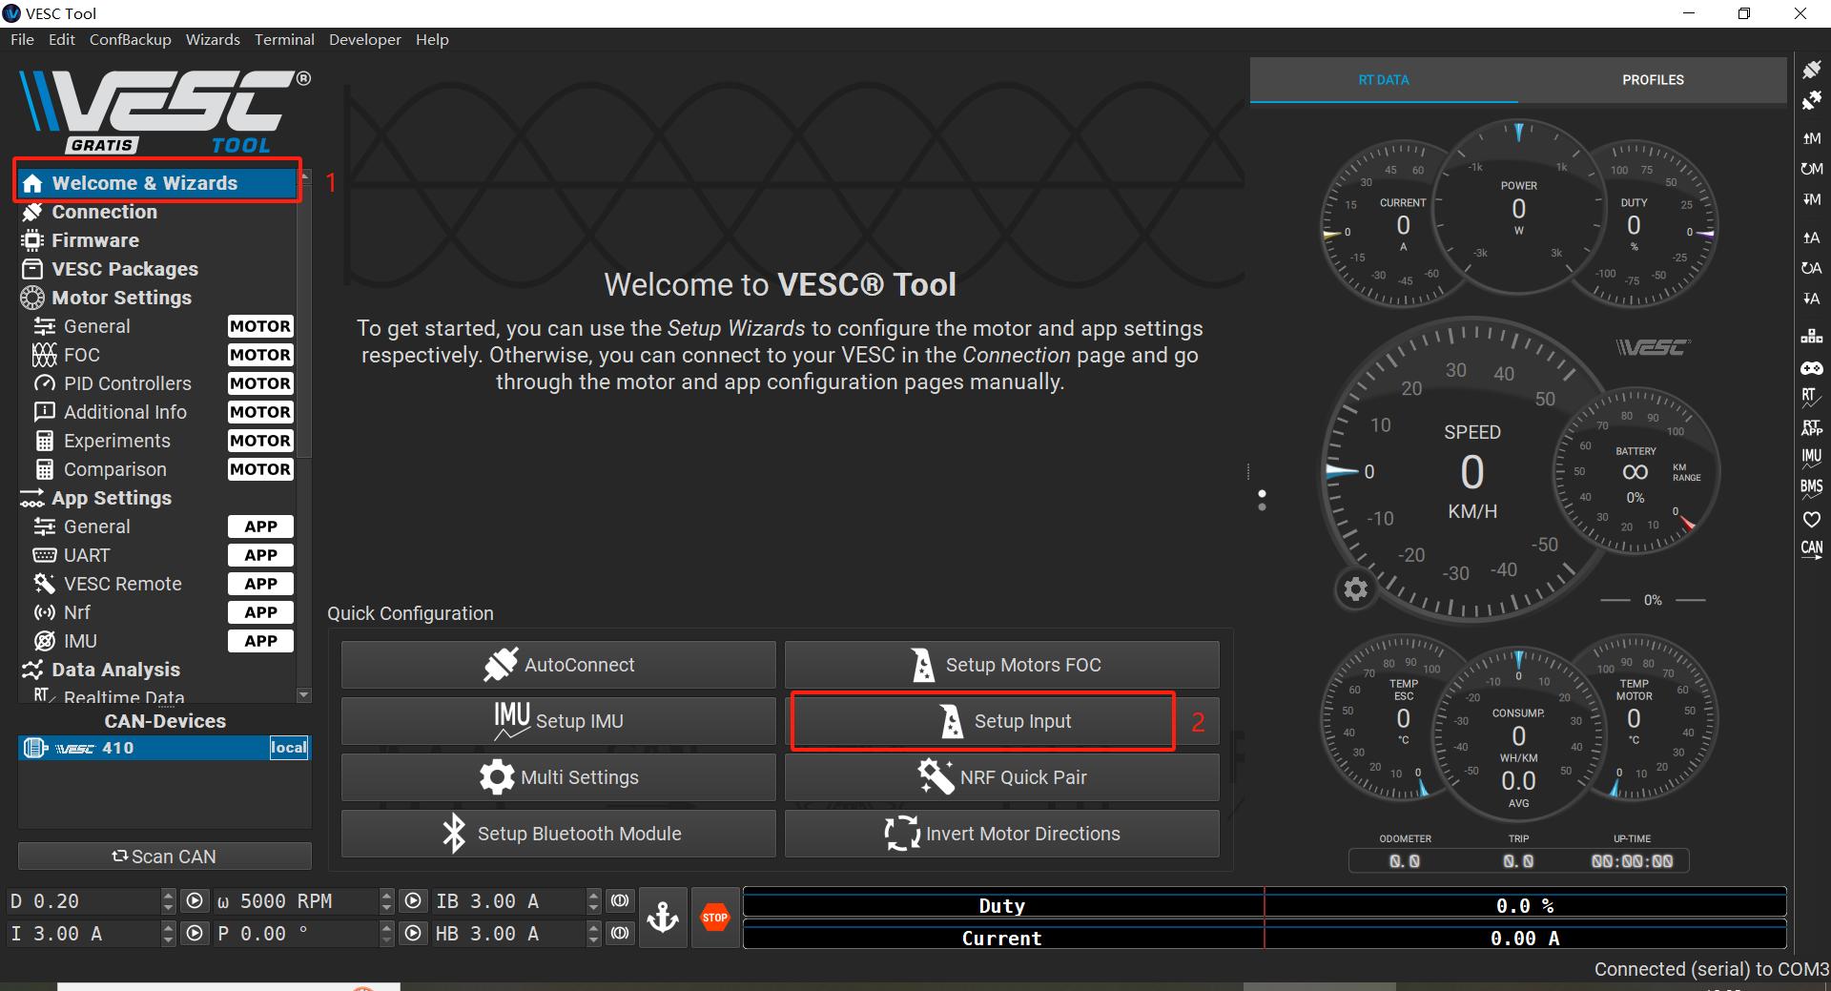Select VESC 410 local CAN device
The height and width of the screenshot is (991, 1831).
tap(165, 748)
